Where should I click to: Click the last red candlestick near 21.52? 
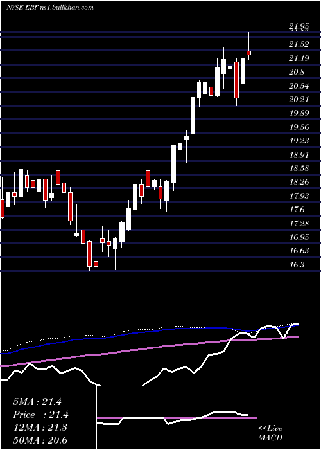tap(249, 53)
